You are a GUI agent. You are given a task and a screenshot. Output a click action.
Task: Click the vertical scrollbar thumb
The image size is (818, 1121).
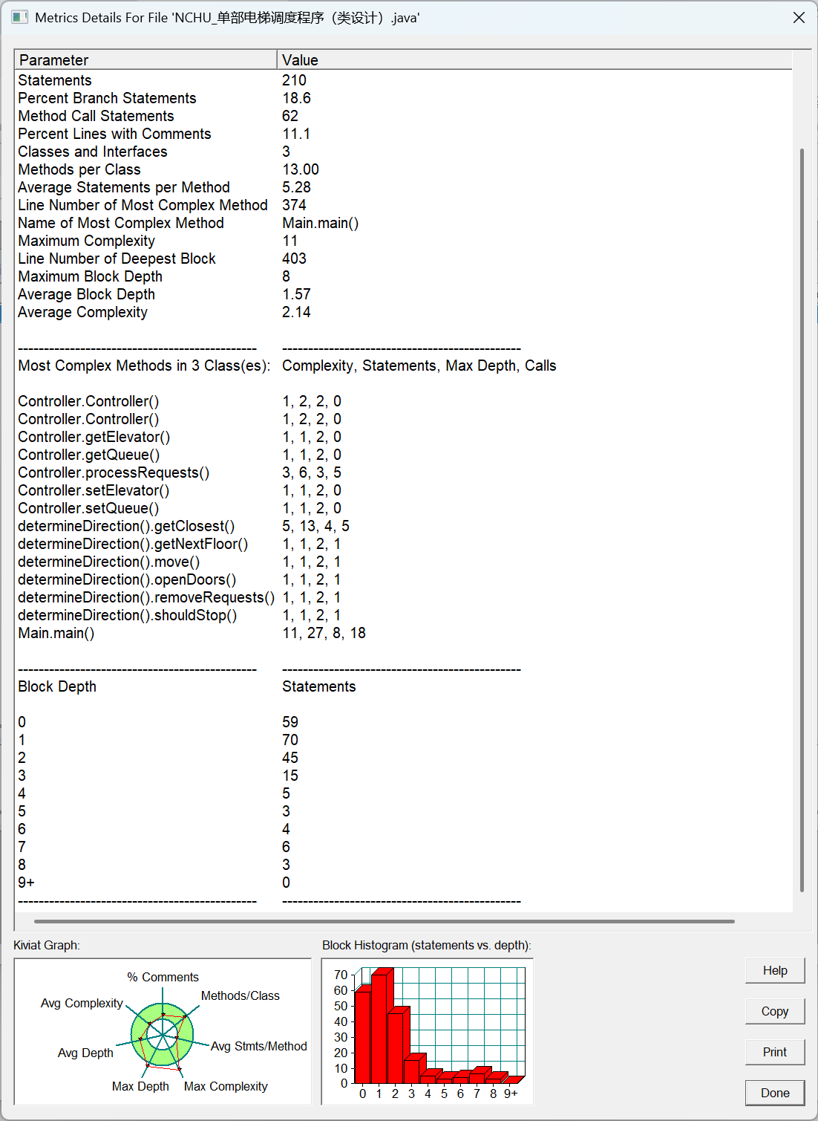pos(802,520)
